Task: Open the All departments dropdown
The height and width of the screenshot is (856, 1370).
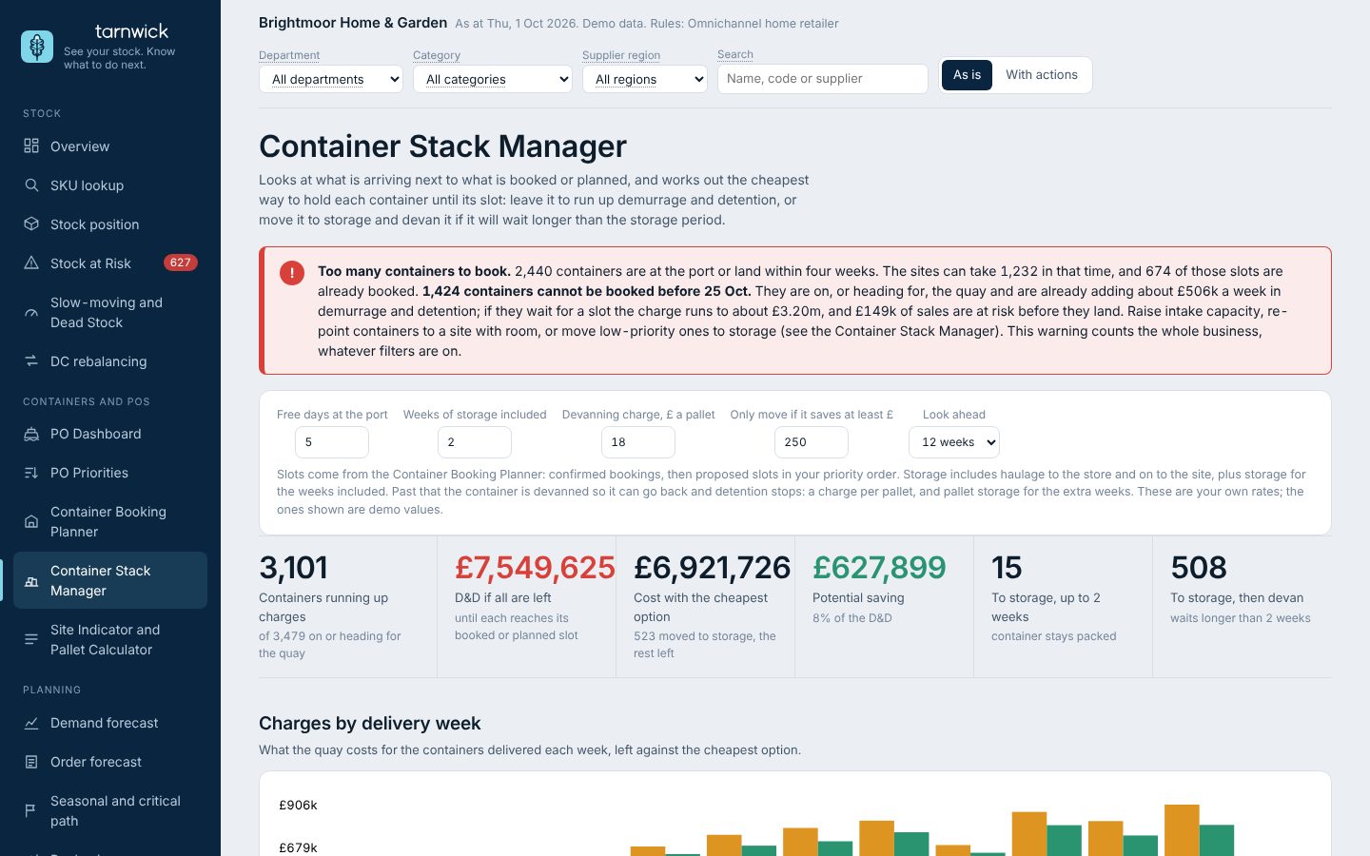Action: pyautogui.click(x=331, y=79)
